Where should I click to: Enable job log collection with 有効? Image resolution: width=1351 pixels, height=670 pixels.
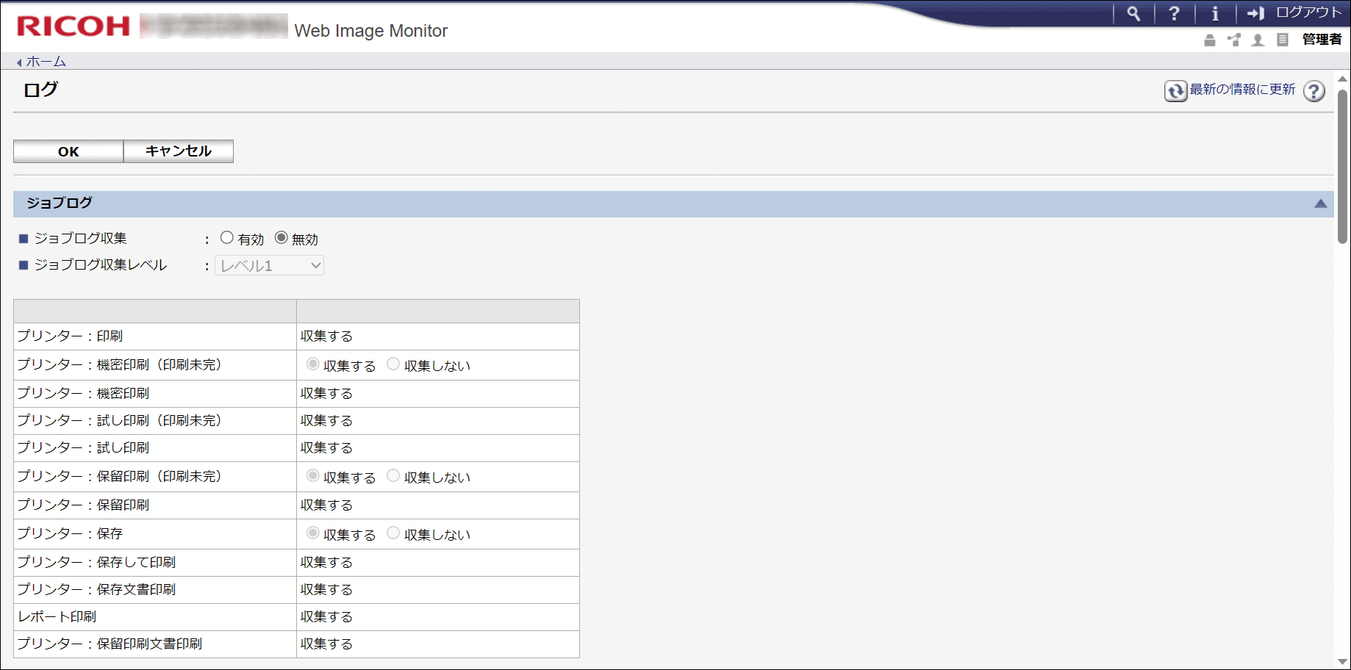[227, 238]
